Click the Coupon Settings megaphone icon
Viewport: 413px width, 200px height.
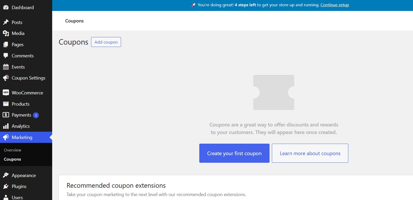(6, 78)
